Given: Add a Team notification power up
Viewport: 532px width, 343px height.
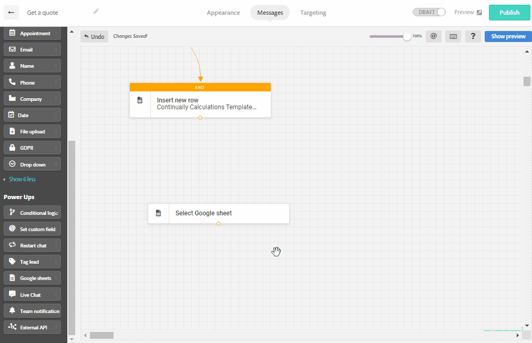Looking at the screenshot, I should pyautogui.click(x=32, y=311).
